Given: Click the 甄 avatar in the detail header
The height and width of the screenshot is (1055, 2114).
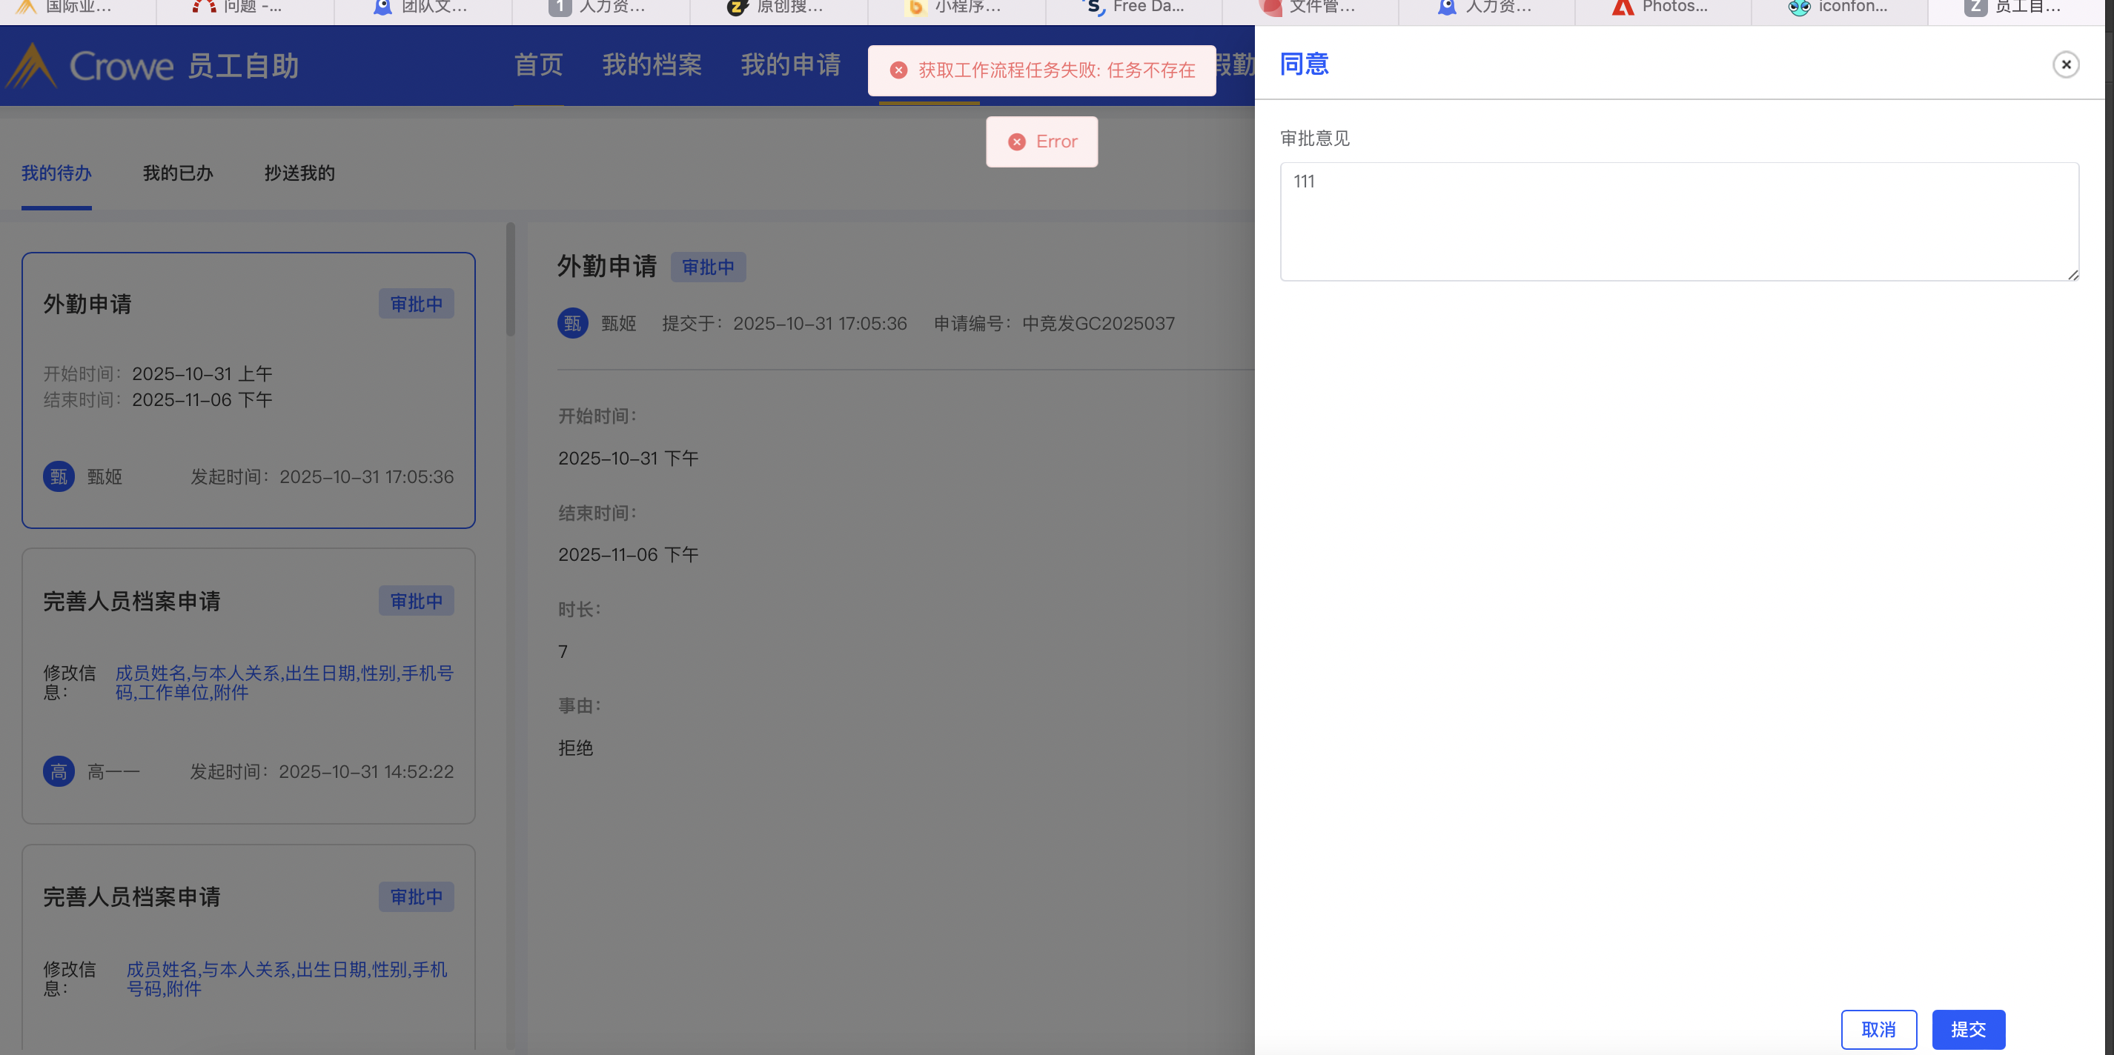Looking at the screenshot, I should (x=572, y=323).
